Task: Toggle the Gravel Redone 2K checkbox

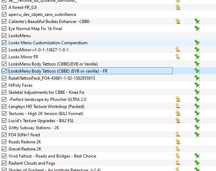Action: coord(4,149)
